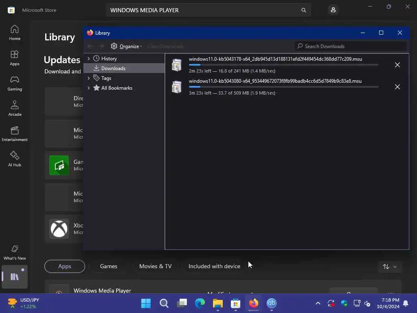This screenshot has height=313, width=417.
Task: Cancel the kb5043080 download
Action: point(397,87)
